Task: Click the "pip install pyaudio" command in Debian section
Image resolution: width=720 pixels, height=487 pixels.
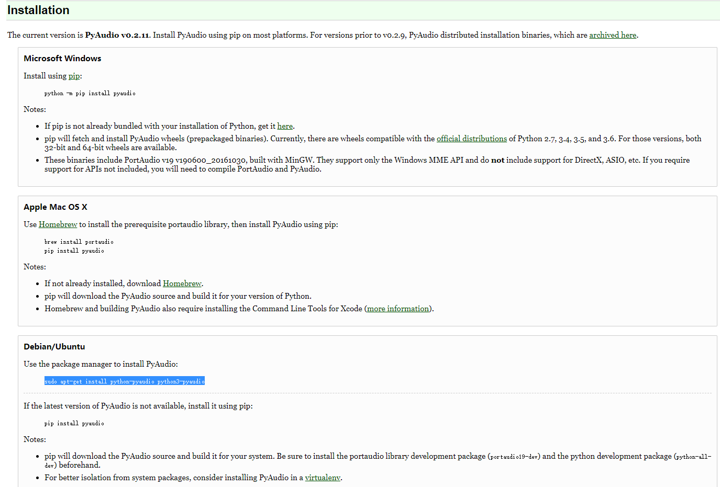Action: click(74, 424)
